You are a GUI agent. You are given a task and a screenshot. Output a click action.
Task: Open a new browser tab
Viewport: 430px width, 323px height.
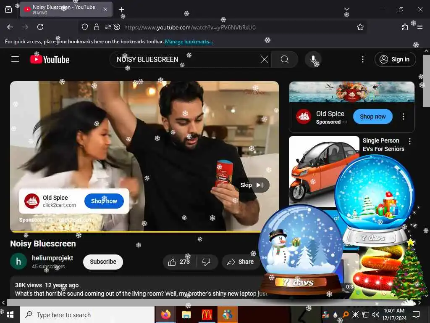pos(121,10)
